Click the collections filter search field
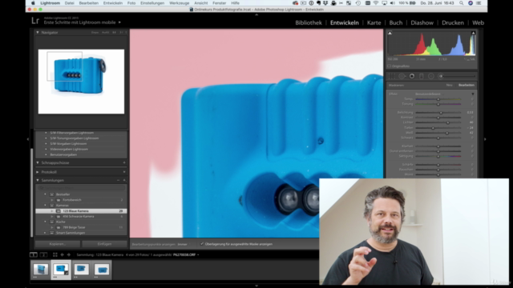The height and width of the screenshot is (288, 513). click(81, 188)
